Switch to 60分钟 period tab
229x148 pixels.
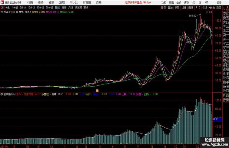pos(49,8)
